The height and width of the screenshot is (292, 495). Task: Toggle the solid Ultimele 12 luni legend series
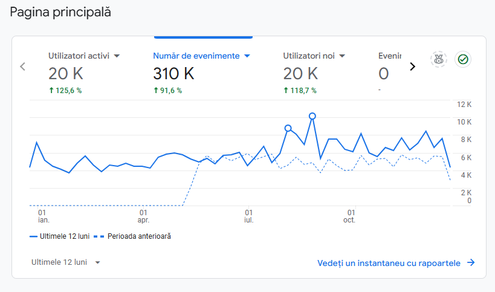coord(60,236)
